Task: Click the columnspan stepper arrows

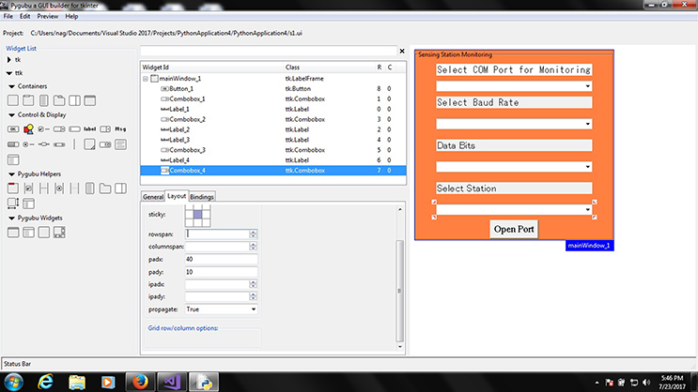Action: (253, 247)
